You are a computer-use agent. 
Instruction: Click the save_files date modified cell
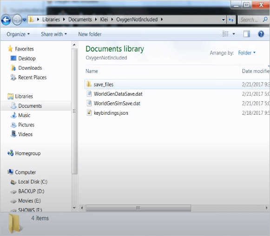pos(256,85)
